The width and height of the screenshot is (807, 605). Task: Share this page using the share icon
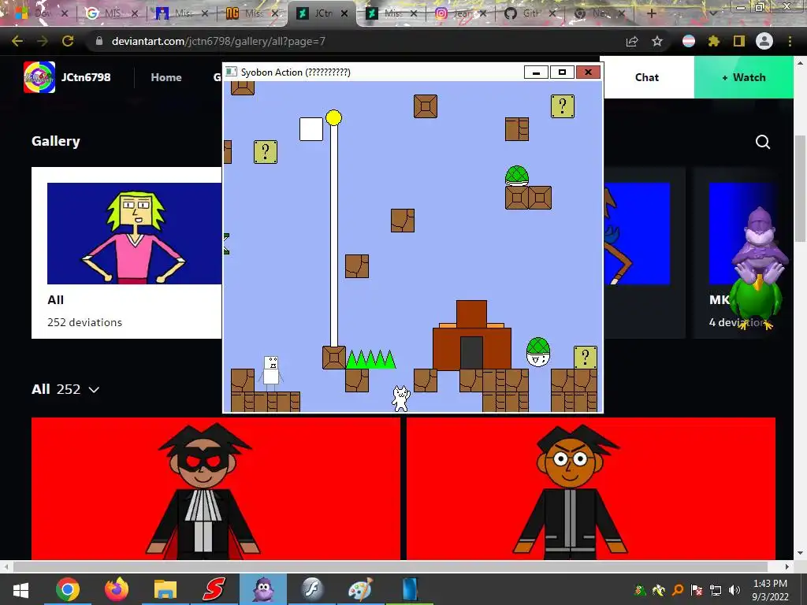tap(632, 41)
